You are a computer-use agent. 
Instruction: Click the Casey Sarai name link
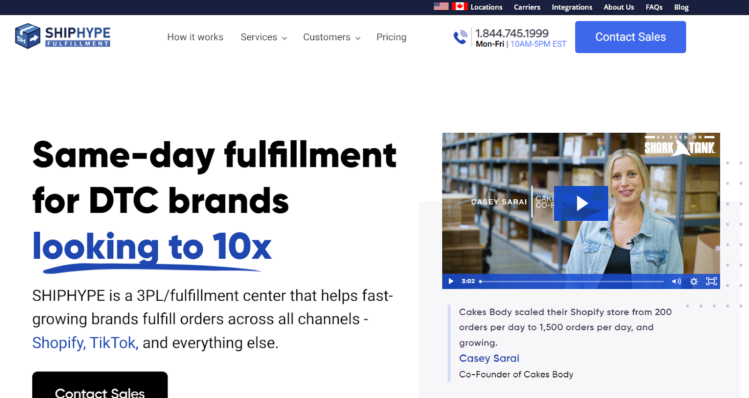pyautogui.click(x=489, y=358)
